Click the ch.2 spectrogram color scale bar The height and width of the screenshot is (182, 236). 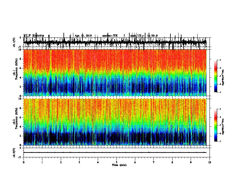(216, 125)
